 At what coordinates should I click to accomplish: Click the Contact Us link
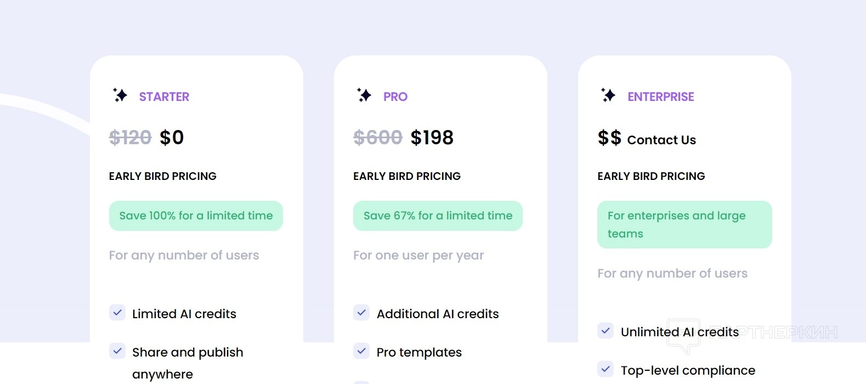point(661,140)
